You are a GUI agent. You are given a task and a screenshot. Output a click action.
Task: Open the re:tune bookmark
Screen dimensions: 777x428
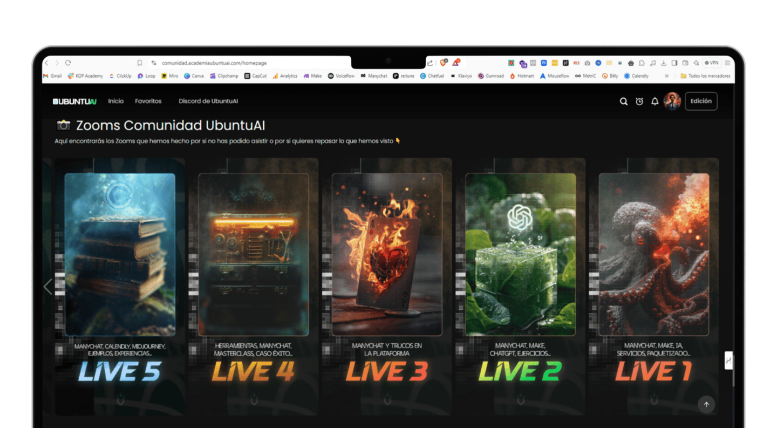[404, 76]
